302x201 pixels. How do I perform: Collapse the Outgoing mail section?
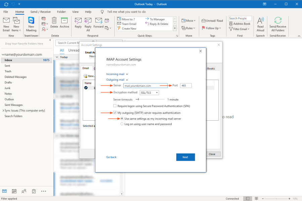point(117,80)
